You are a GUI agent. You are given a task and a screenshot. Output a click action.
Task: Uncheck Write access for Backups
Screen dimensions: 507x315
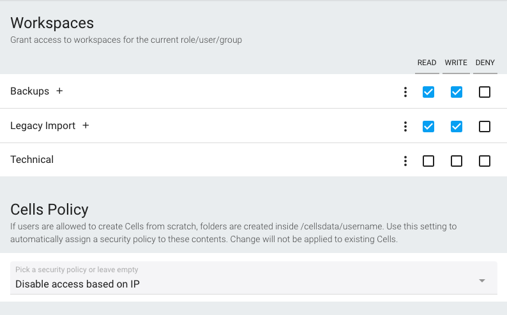tap(457, 92)
